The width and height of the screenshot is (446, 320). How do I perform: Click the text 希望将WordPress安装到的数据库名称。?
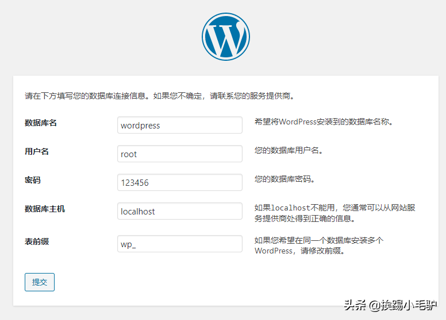point(324,122)
